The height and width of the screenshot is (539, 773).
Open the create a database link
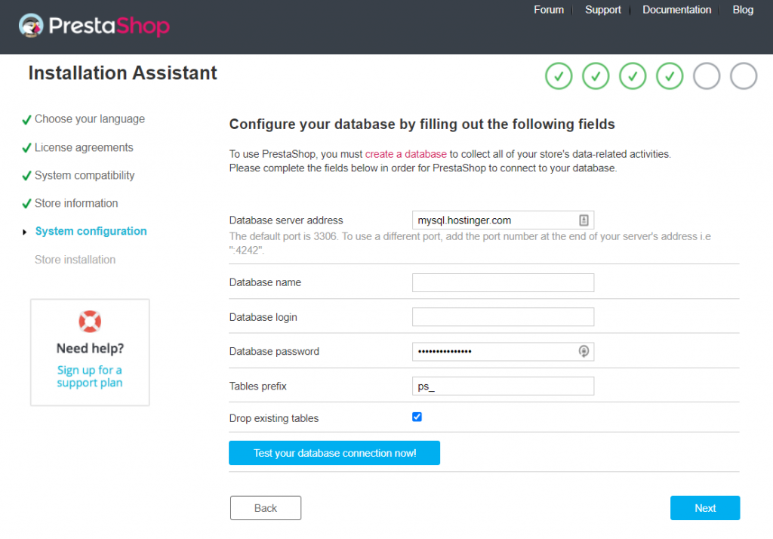coord(405,152)
